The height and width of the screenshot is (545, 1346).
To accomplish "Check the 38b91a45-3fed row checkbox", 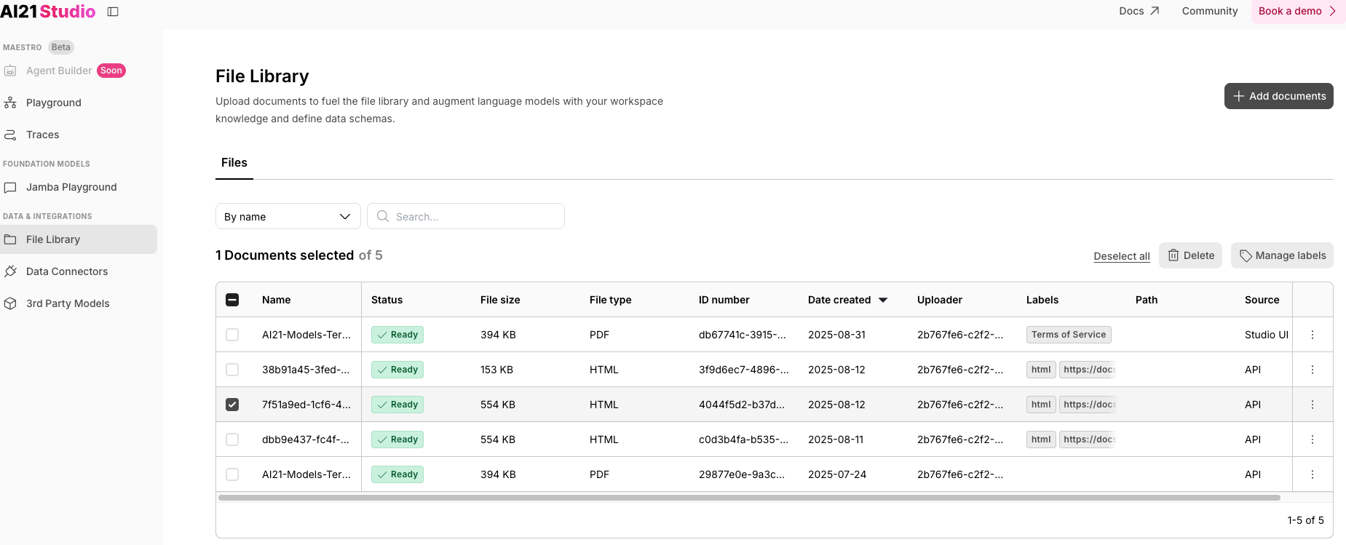I will click(x=232, y=370).
